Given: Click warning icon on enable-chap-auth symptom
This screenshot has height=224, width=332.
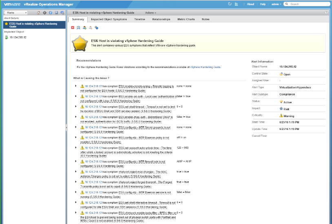Looking at the screenshot, I should point(82,117).
